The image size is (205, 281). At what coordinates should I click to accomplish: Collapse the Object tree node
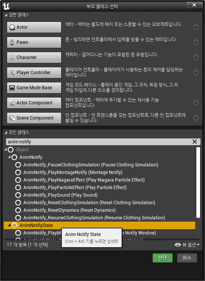6,149
